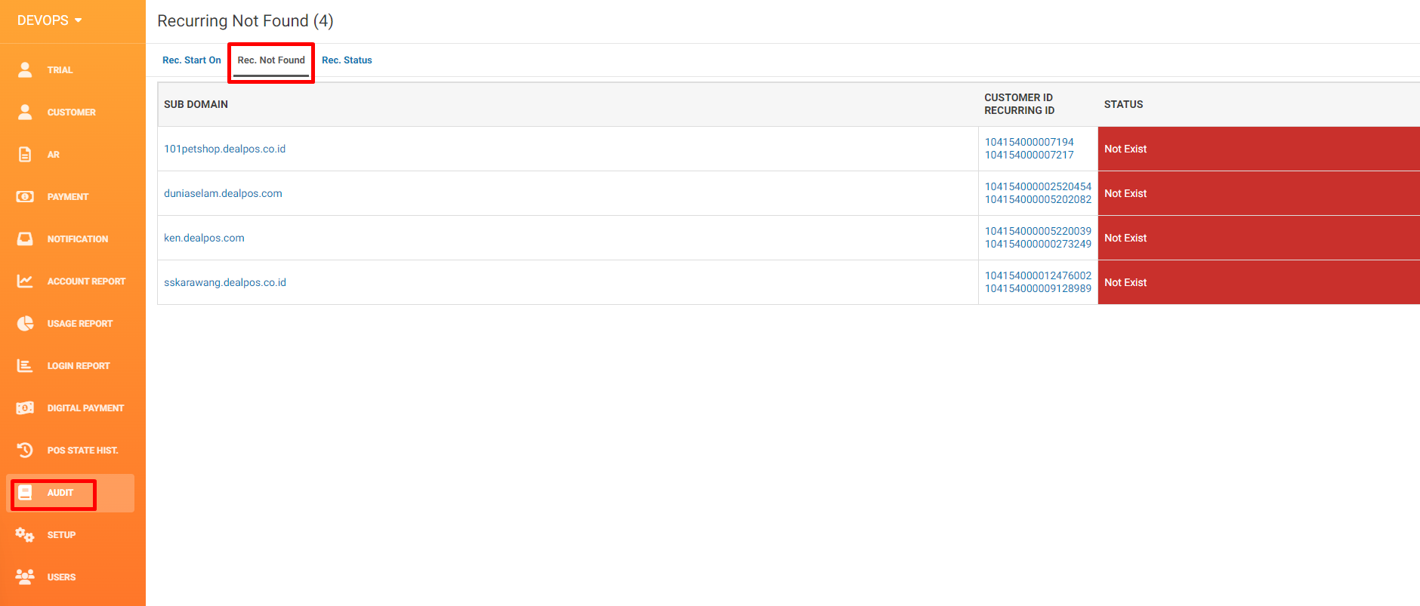Click recurring ID 104154000007217

[1029, 155]
